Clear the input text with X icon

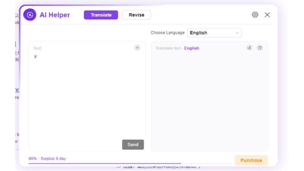137,48
